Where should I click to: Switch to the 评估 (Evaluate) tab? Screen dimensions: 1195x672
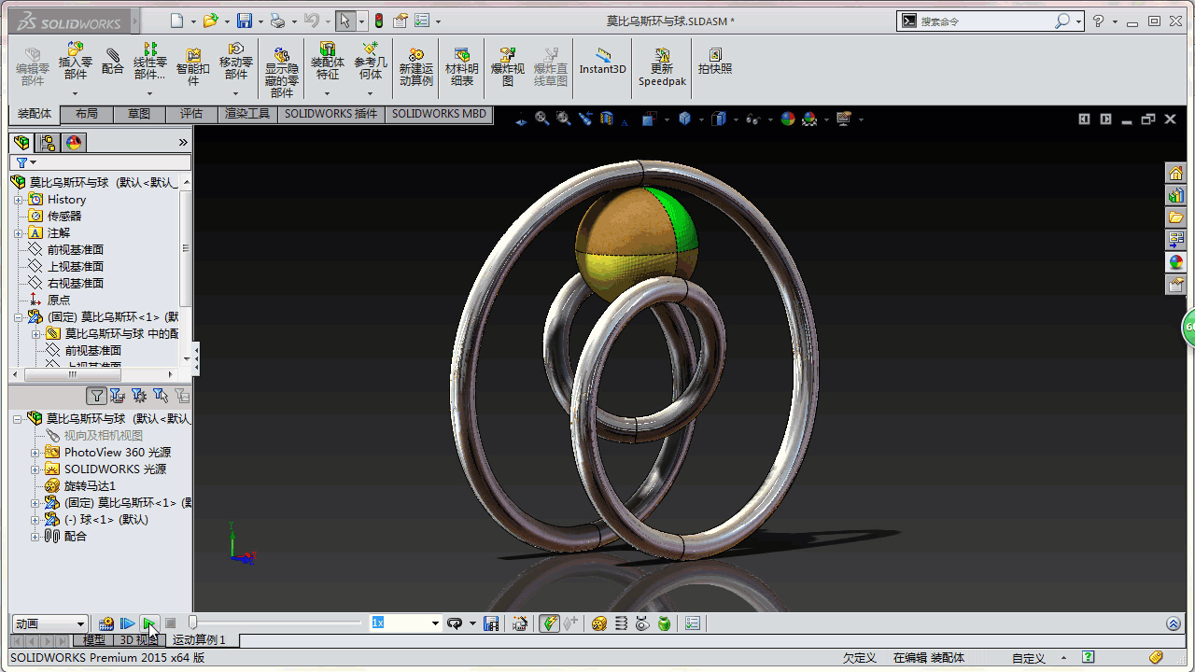point(190,114)
